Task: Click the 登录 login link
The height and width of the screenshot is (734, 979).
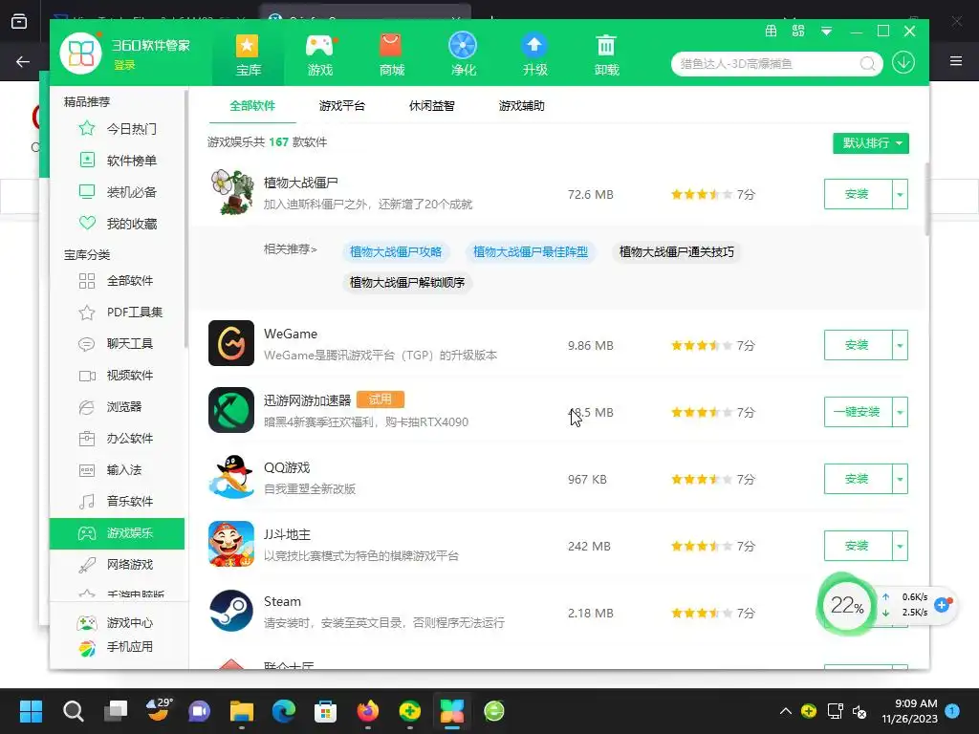Action: (125, 65)
